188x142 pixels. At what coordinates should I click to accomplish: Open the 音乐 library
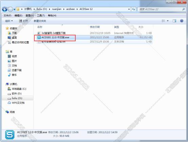tap(14, 75)
